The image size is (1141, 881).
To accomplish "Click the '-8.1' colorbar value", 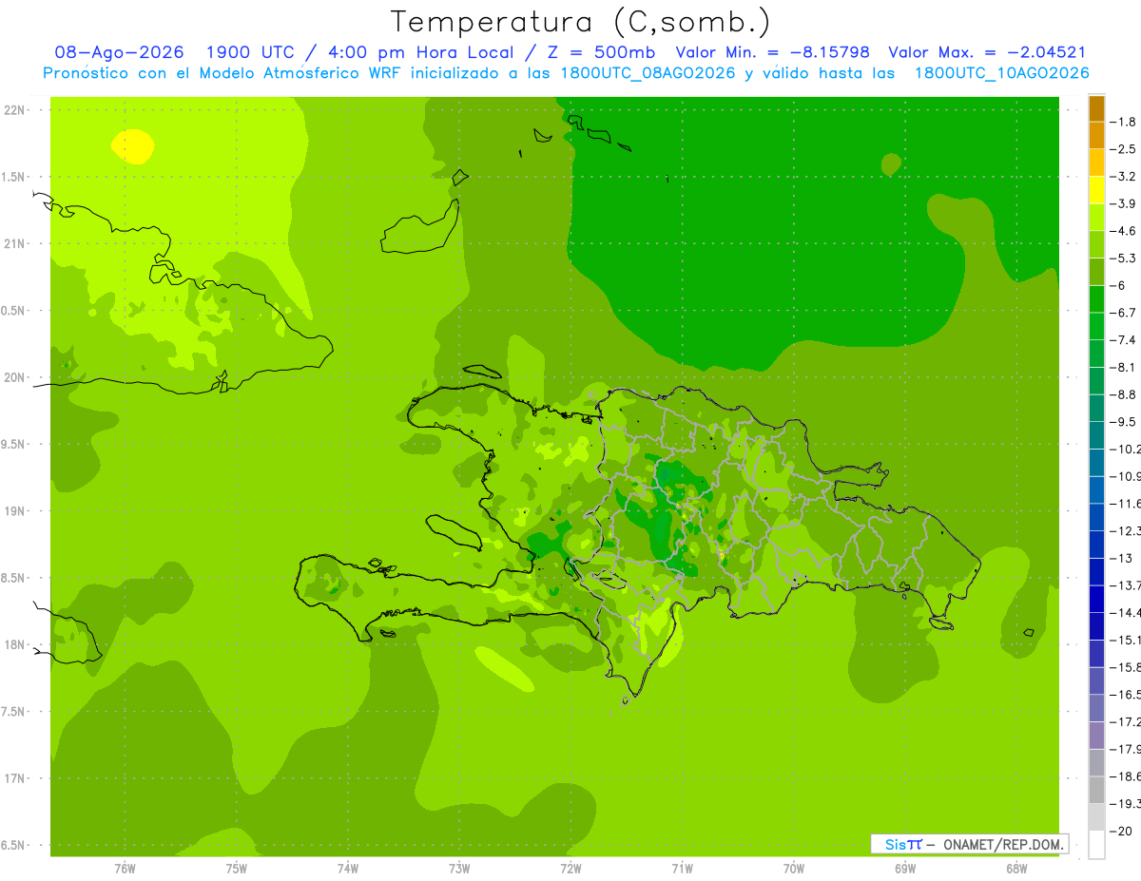I will (1123, 367).
